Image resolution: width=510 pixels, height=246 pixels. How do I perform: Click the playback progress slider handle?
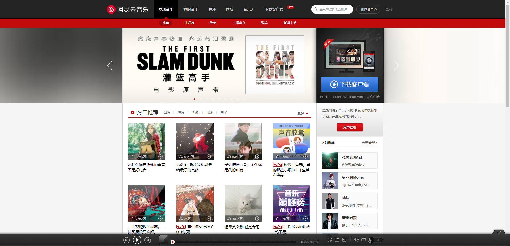click(173, 242)
